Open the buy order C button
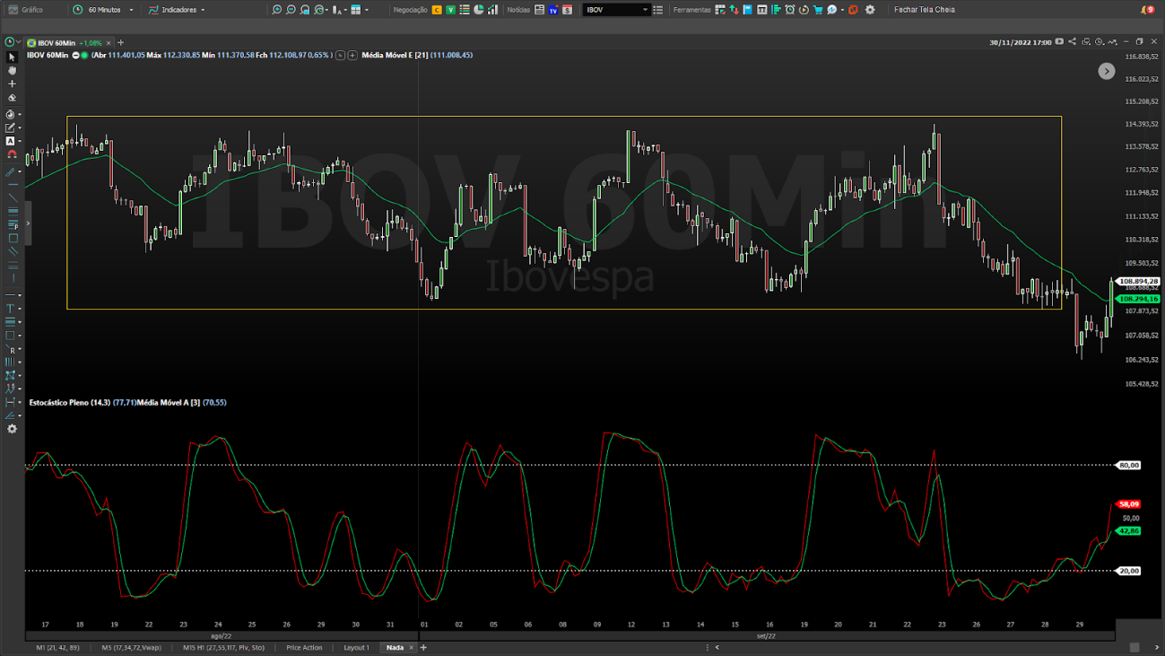1165x656 pixels. coord(437,10)
